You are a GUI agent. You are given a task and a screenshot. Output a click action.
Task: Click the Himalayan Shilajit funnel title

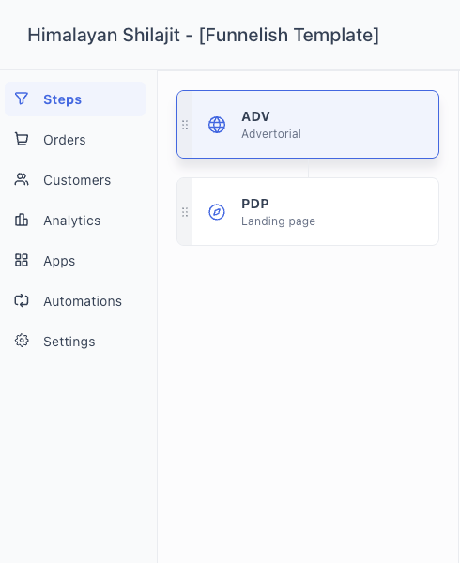tap(204, 36)
